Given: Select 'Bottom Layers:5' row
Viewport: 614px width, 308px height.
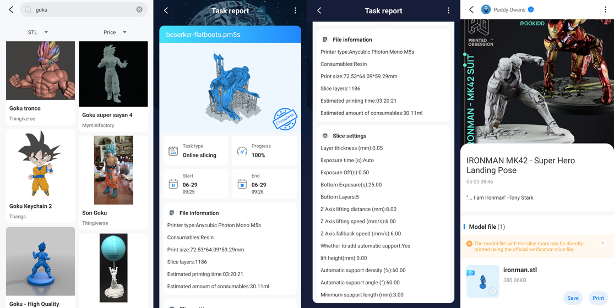Looking at the screenshot, I should (340, 196).
